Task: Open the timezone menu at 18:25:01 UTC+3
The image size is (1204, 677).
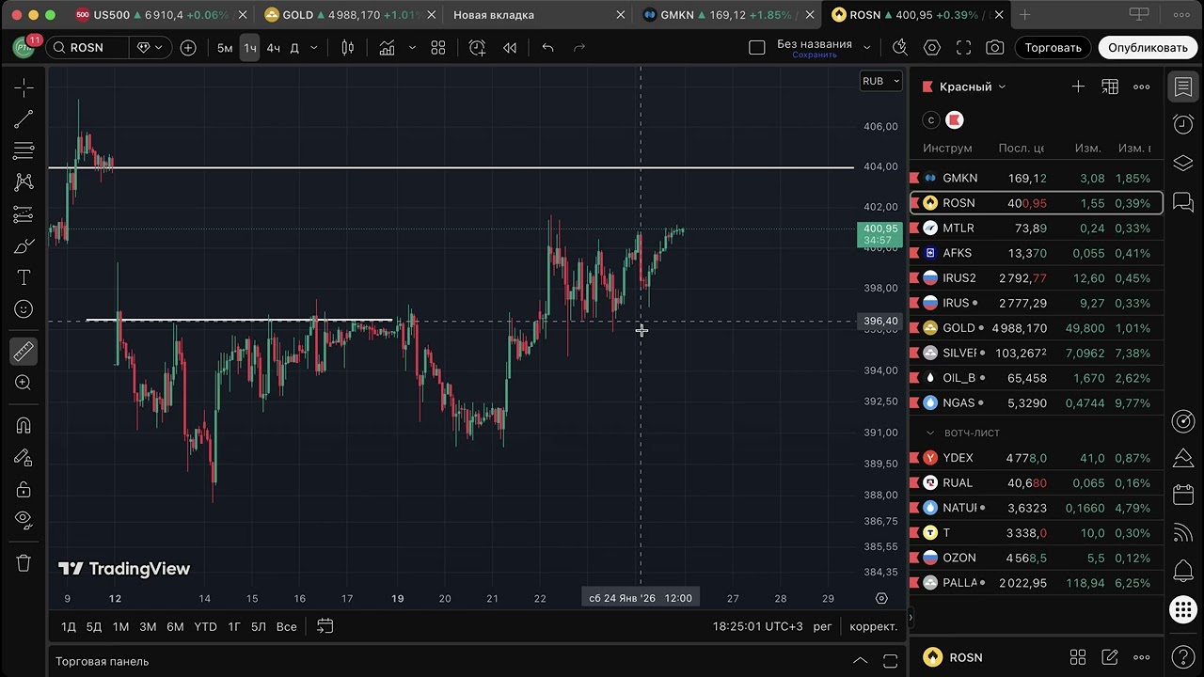Action: [759, 626]
